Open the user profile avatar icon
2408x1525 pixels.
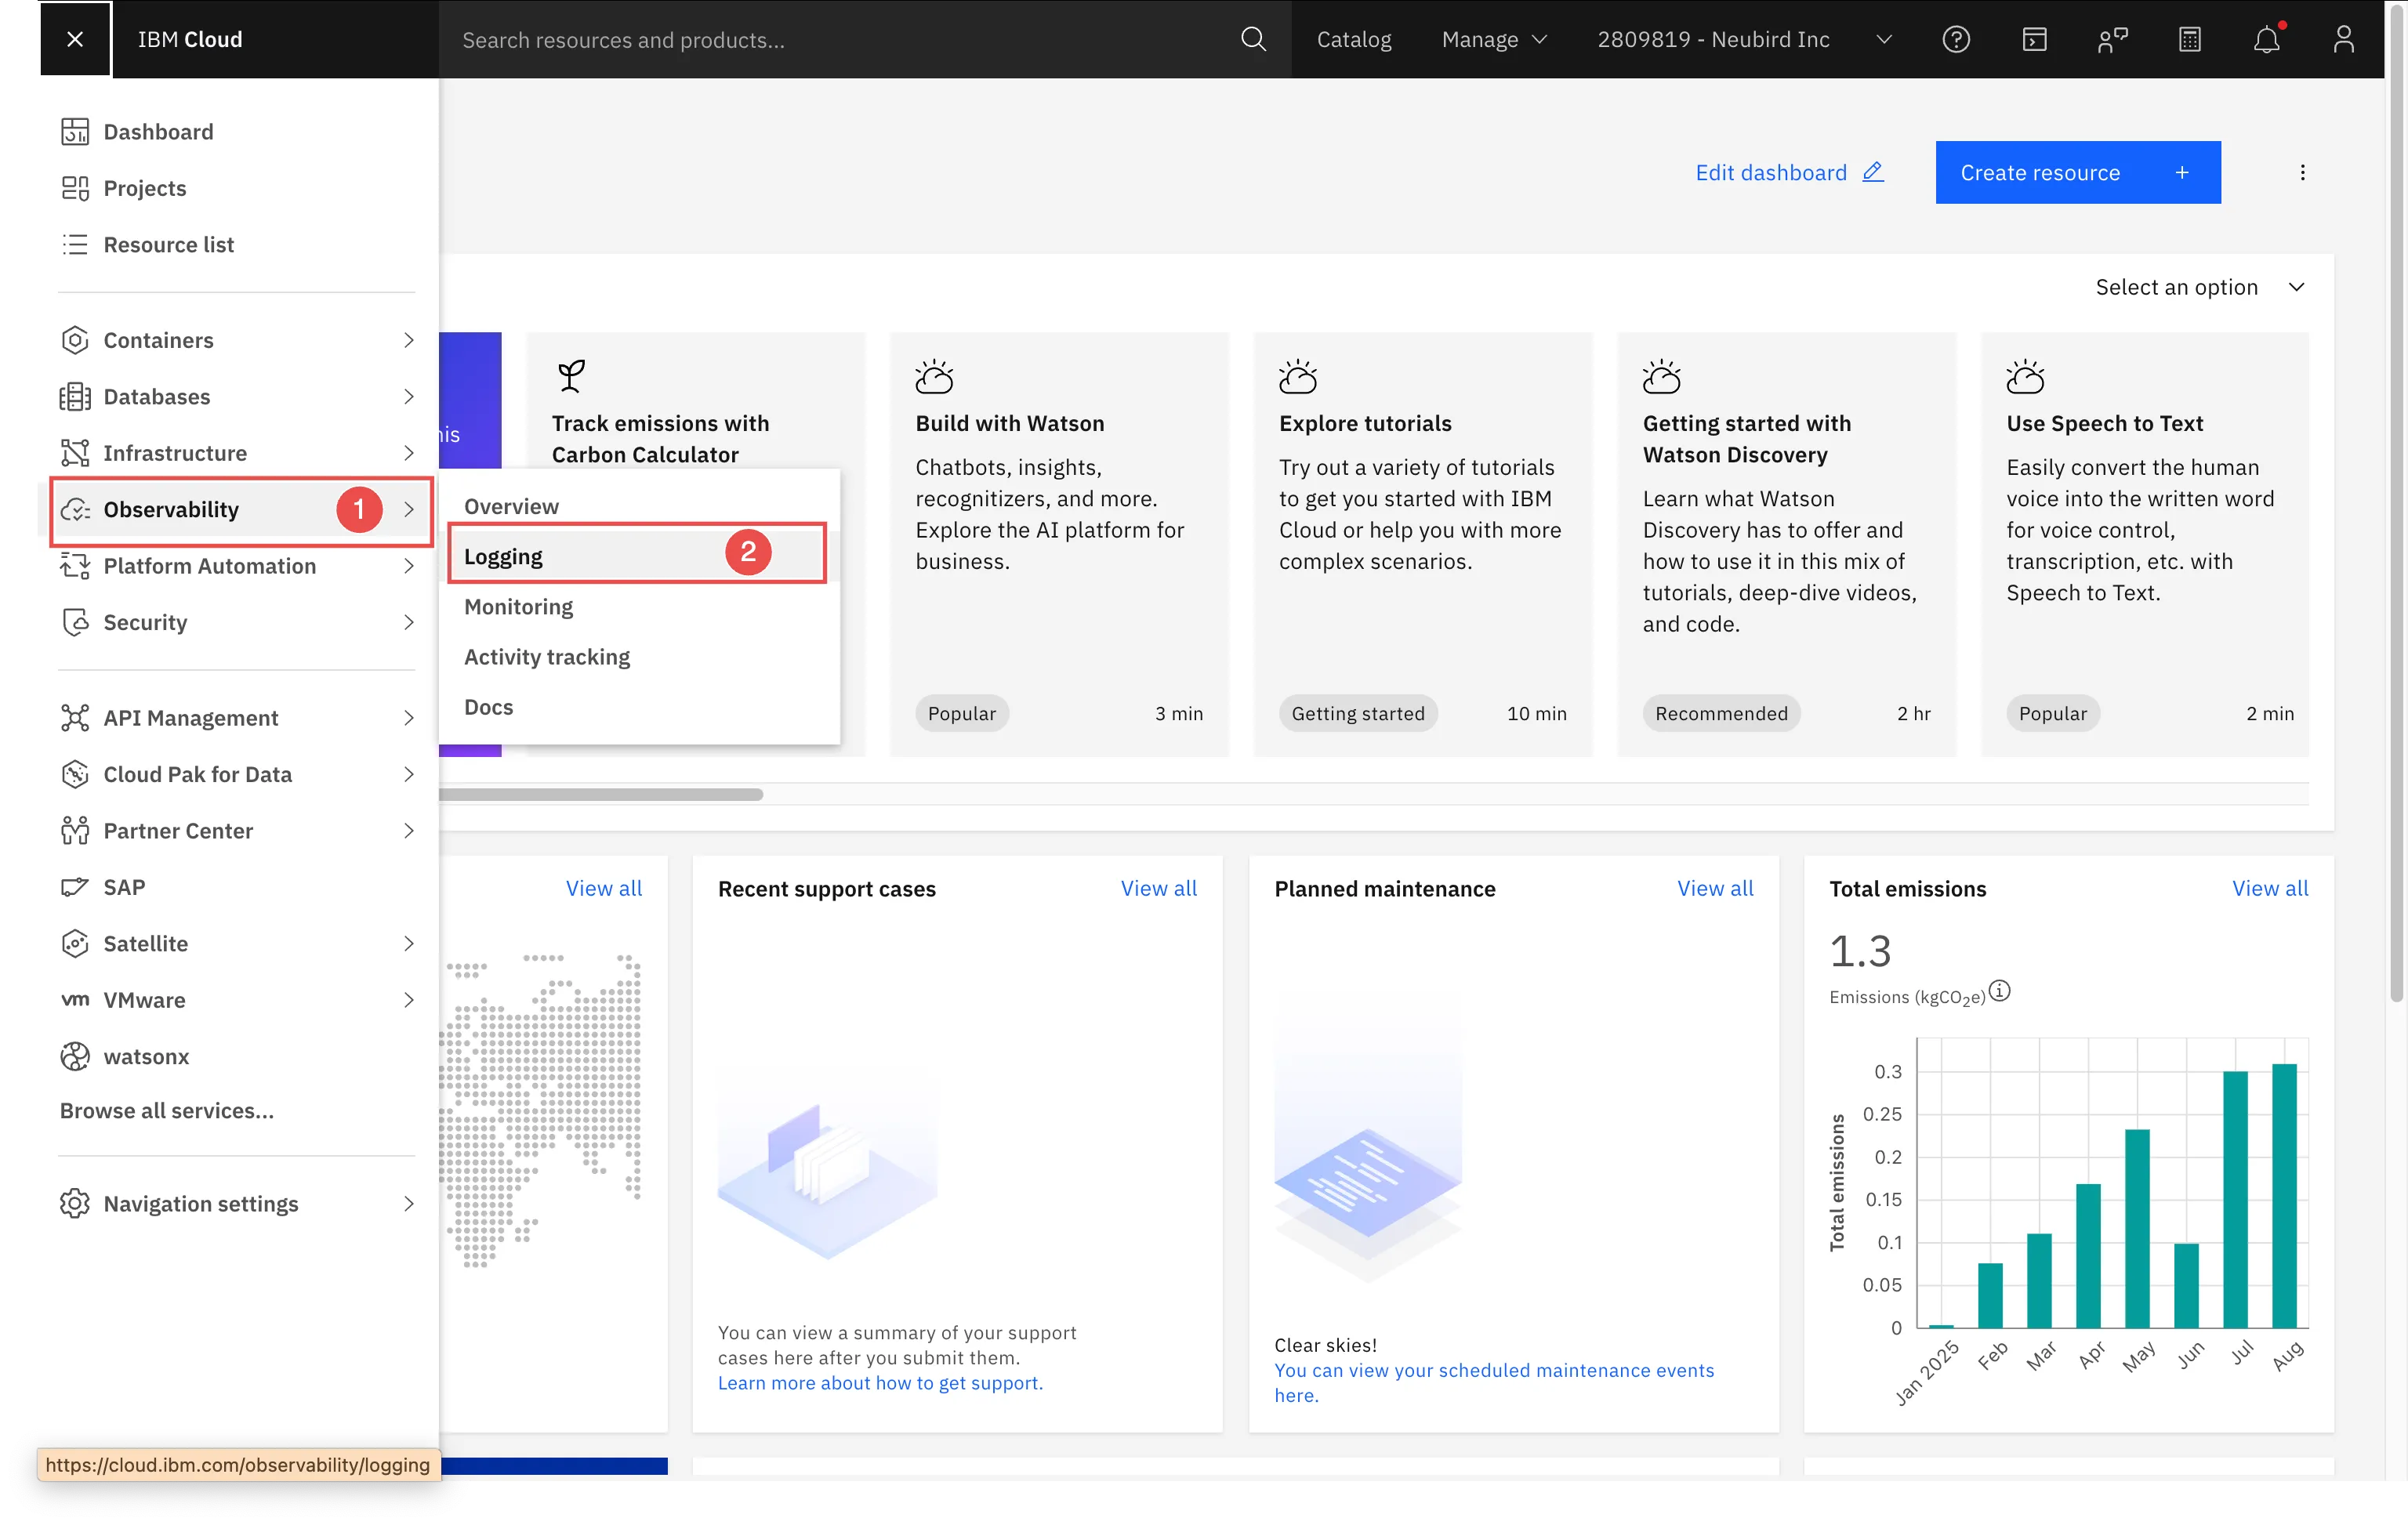[x=2343, y=39]
